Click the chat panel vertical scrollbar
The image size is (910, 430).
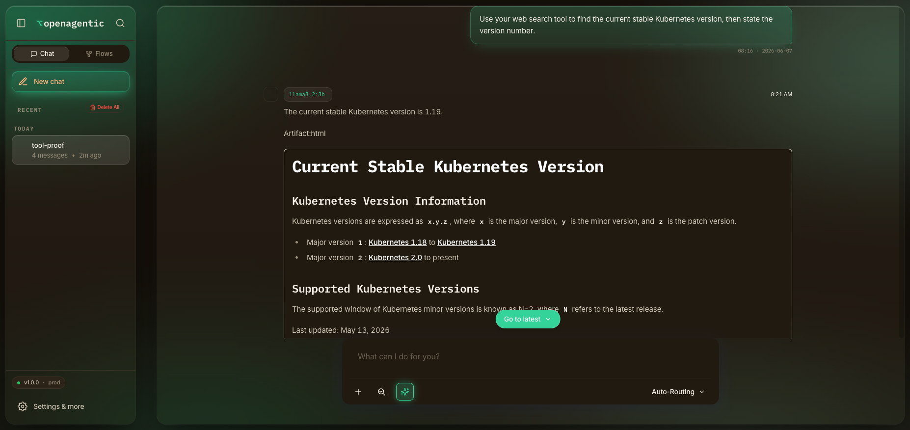click(x=901, y=172)
